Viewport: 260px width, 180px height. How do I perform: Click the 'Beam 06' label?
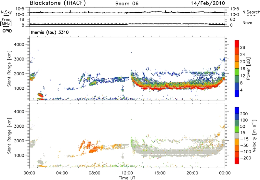pyautogui.click(x=127, y=4)
